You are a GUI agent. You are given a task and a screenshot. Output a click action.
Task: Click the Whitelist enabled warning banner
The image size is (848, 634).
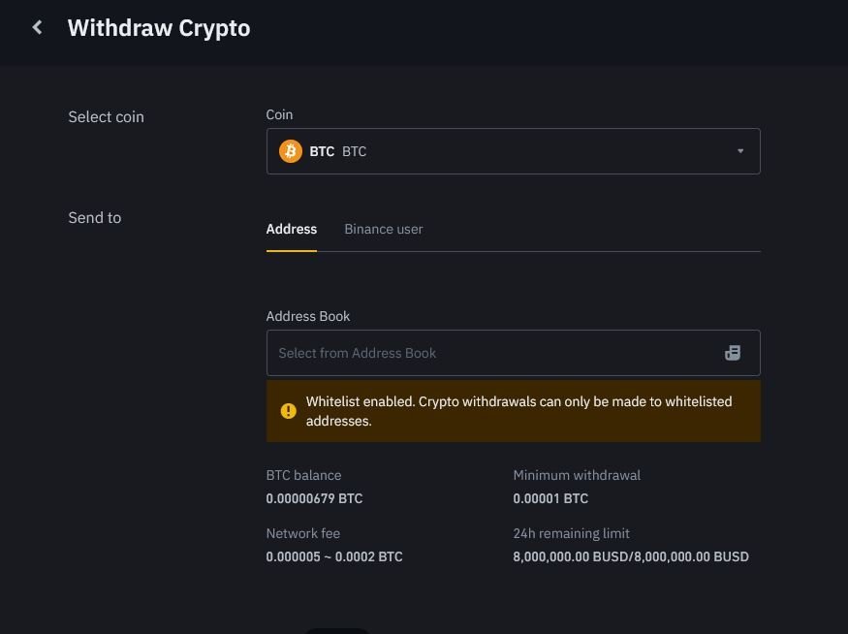pos(514,411)
